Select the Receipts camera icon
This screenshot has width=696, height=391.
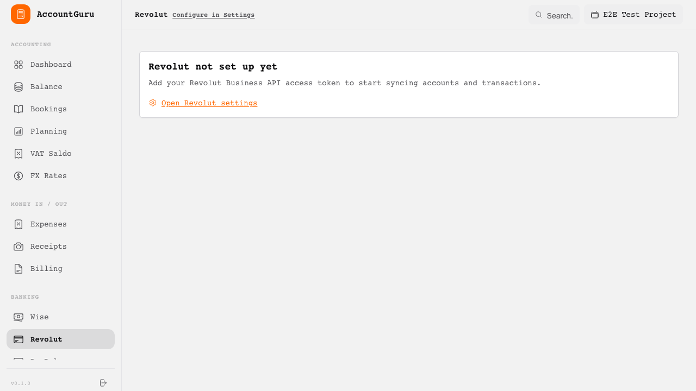(x=18, y=247)
